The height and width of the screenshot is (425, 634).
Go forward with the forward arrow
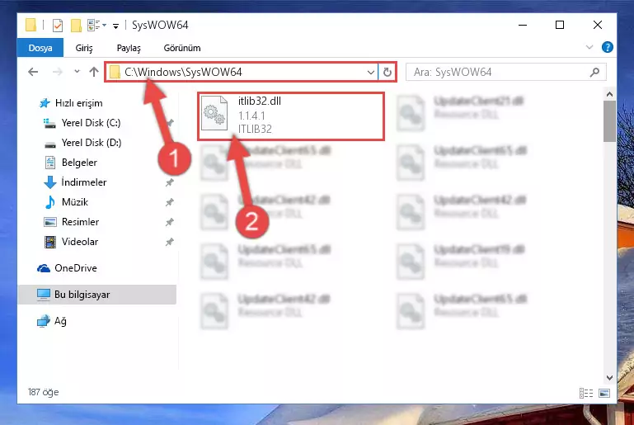pos(58,72)
